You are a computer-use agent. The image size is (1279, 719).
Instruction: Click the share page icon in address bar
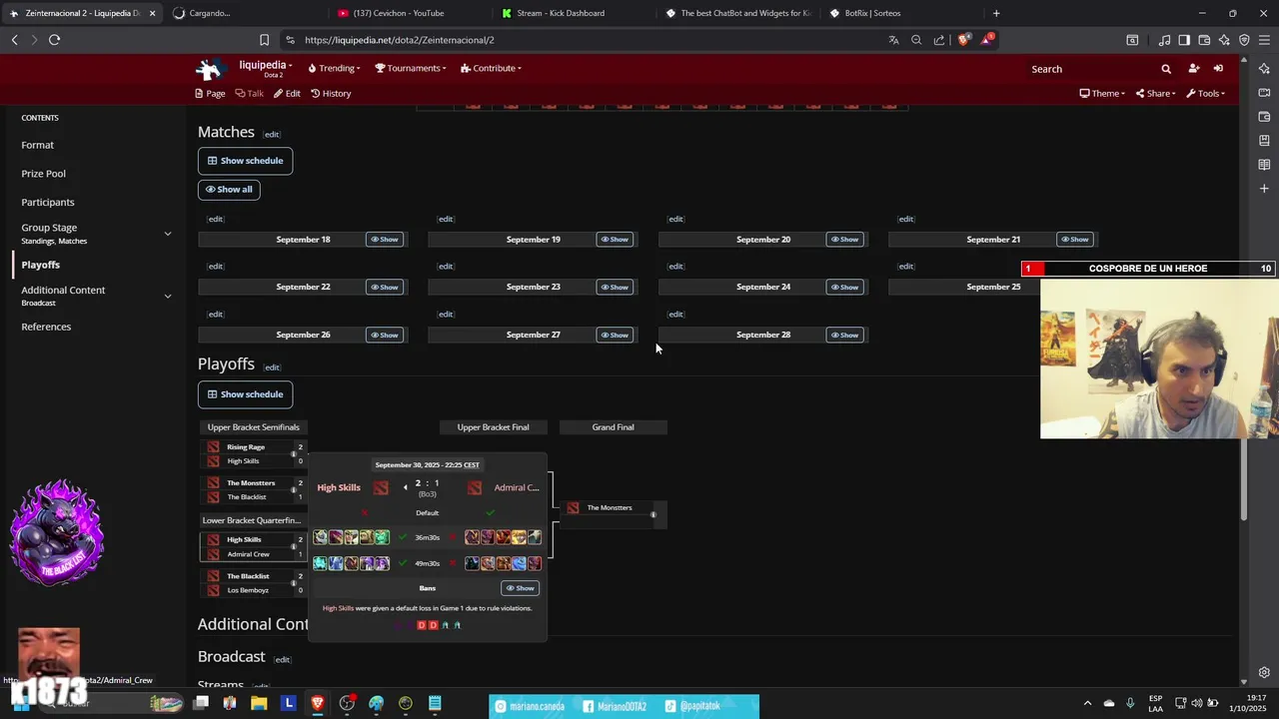coord(939,40)
